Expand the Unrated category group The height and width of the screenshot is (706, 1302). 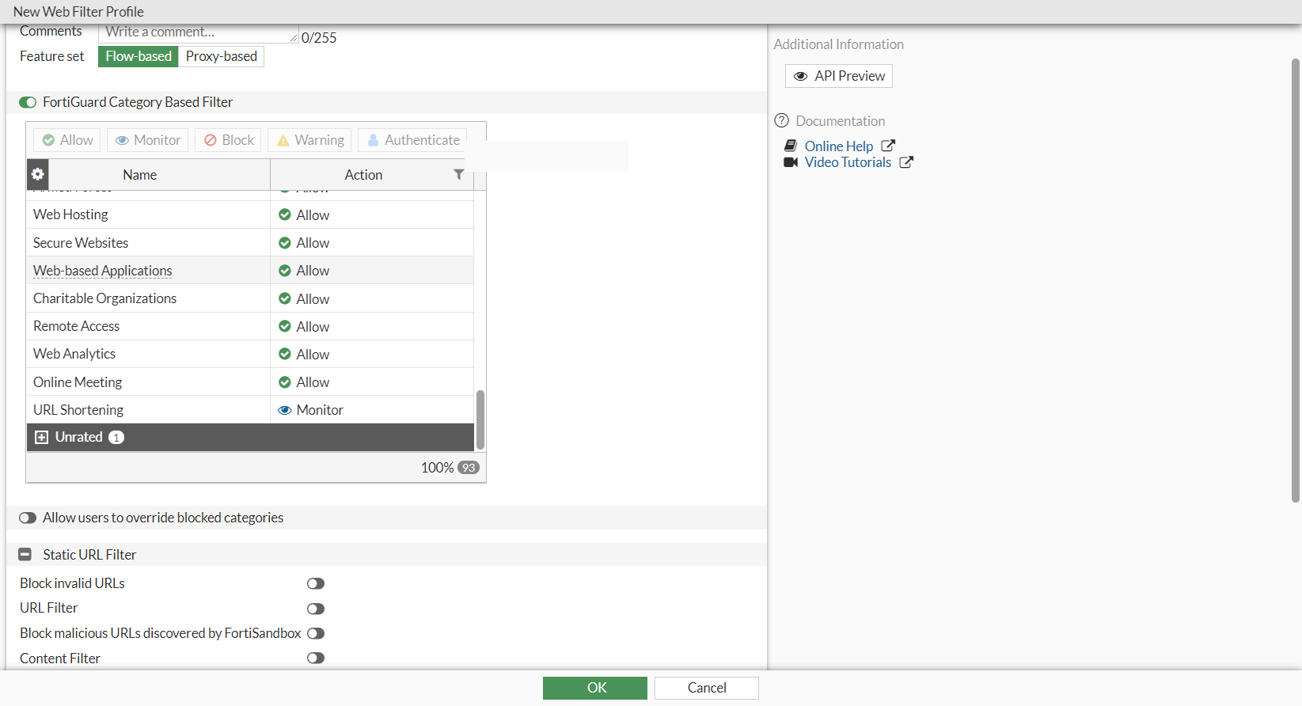(42, 438)
